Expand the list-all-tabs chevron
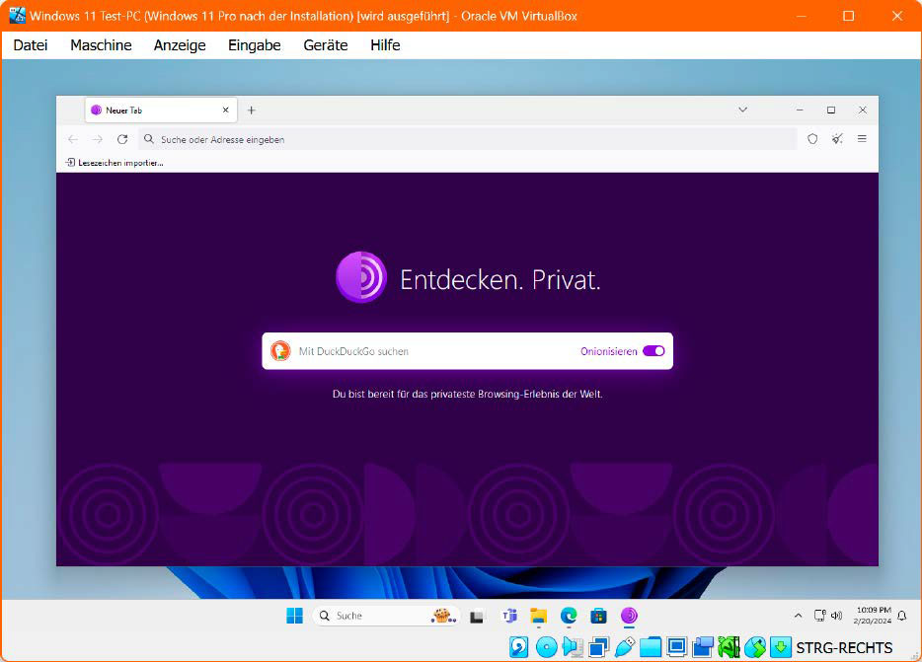This screenshot has width=922, height=662. point(742,110)
